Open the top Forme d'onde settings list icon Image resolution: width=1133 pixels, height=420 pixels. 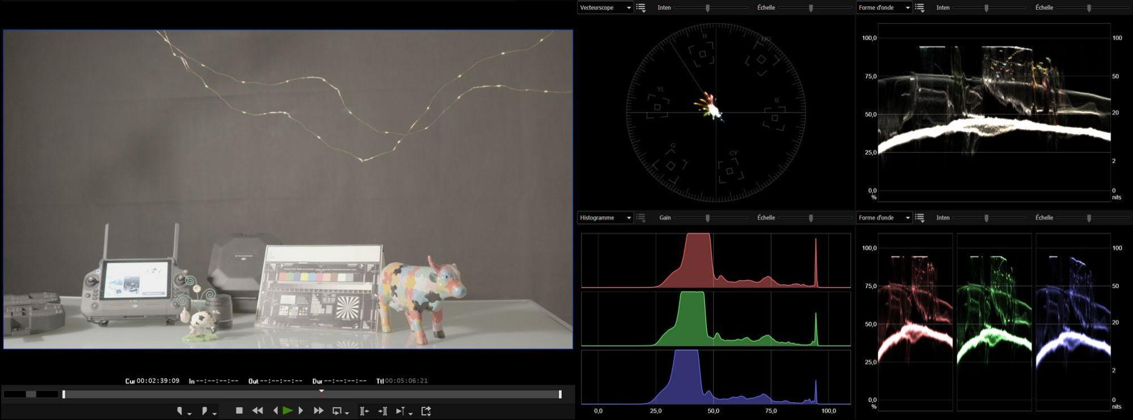[920, 8]
